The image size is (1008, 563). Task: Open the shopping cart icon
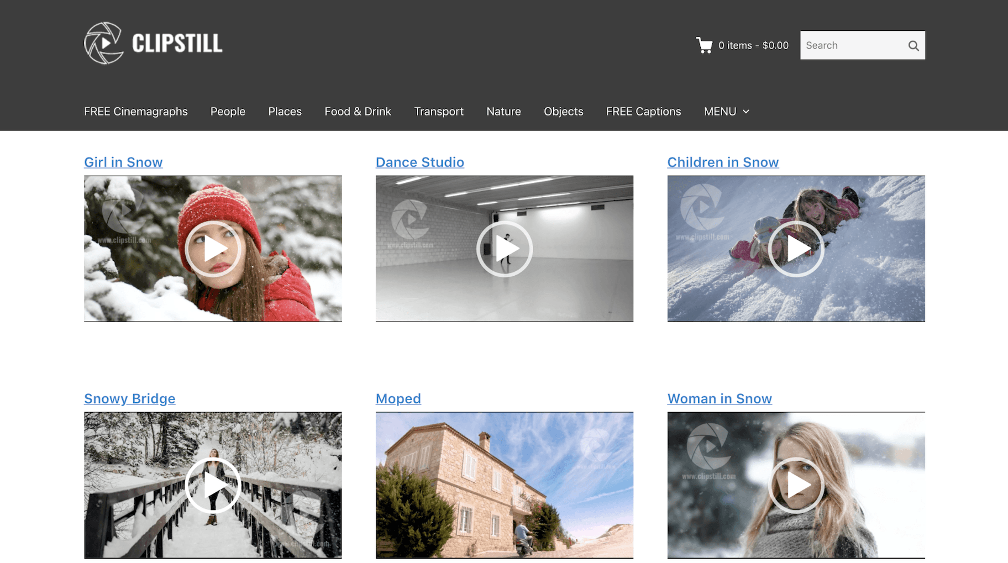tap(704, 45)
